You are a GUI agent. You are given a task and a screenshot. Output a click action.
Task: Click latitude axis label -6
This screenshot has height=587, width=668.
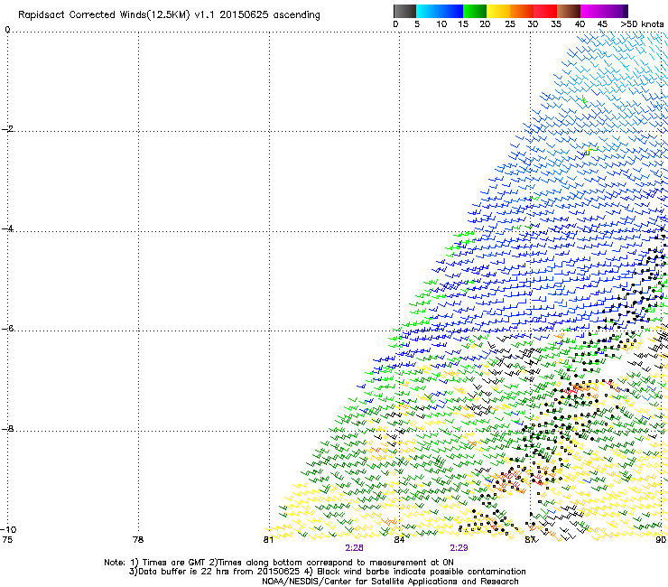click(x=7, y=329)
